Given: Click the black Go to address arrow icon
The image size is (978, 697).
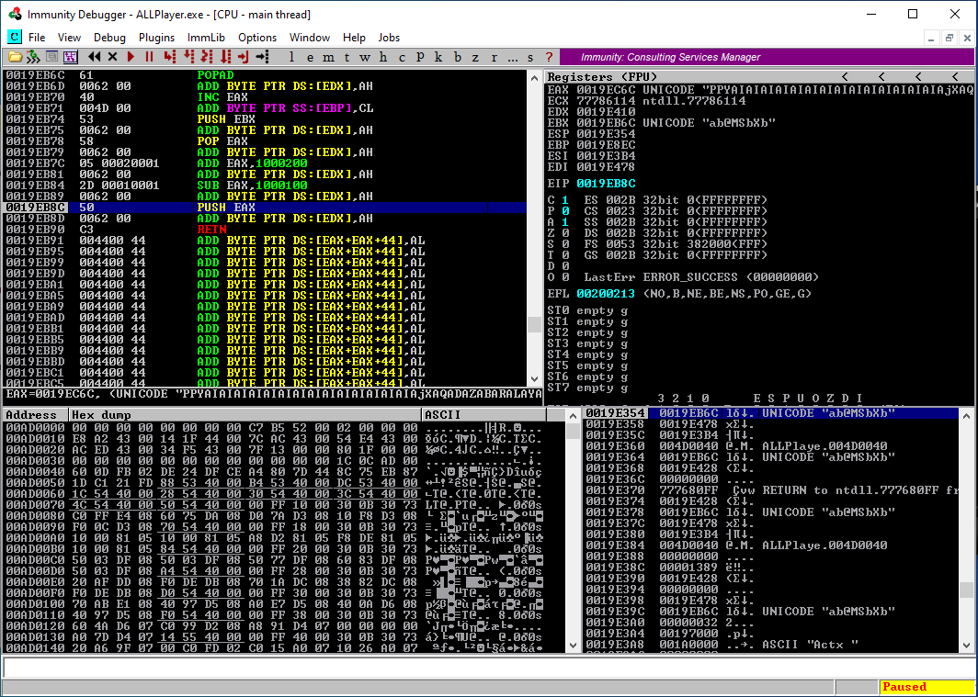Looking at the screenshot, I should point(262,57).
